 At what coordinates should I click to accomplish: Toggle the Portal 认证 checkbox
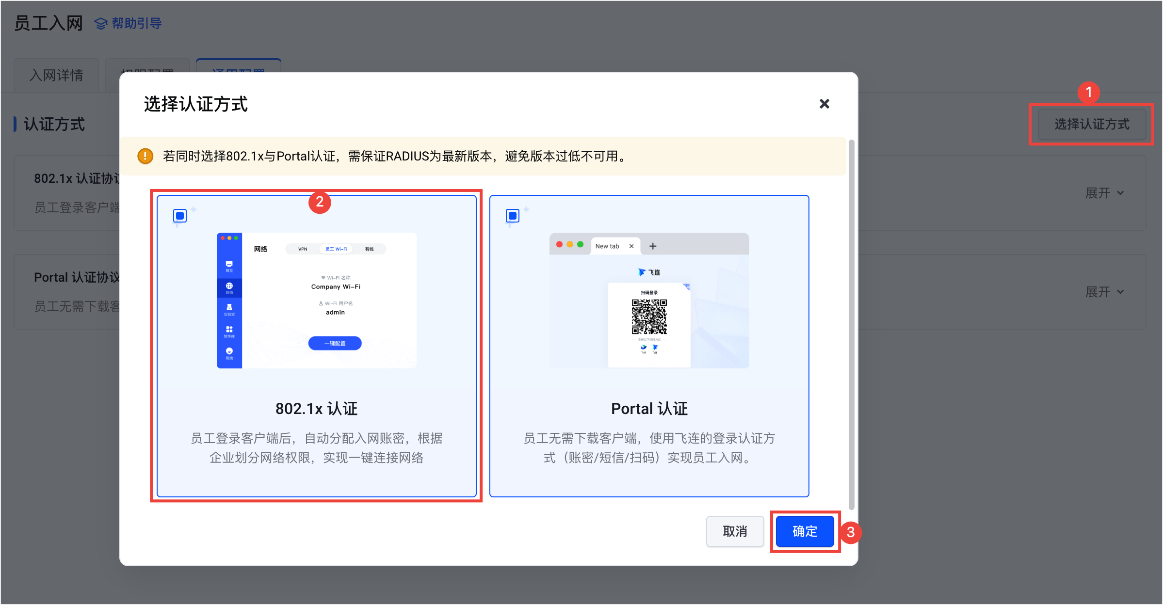click(x=513, y=216)
